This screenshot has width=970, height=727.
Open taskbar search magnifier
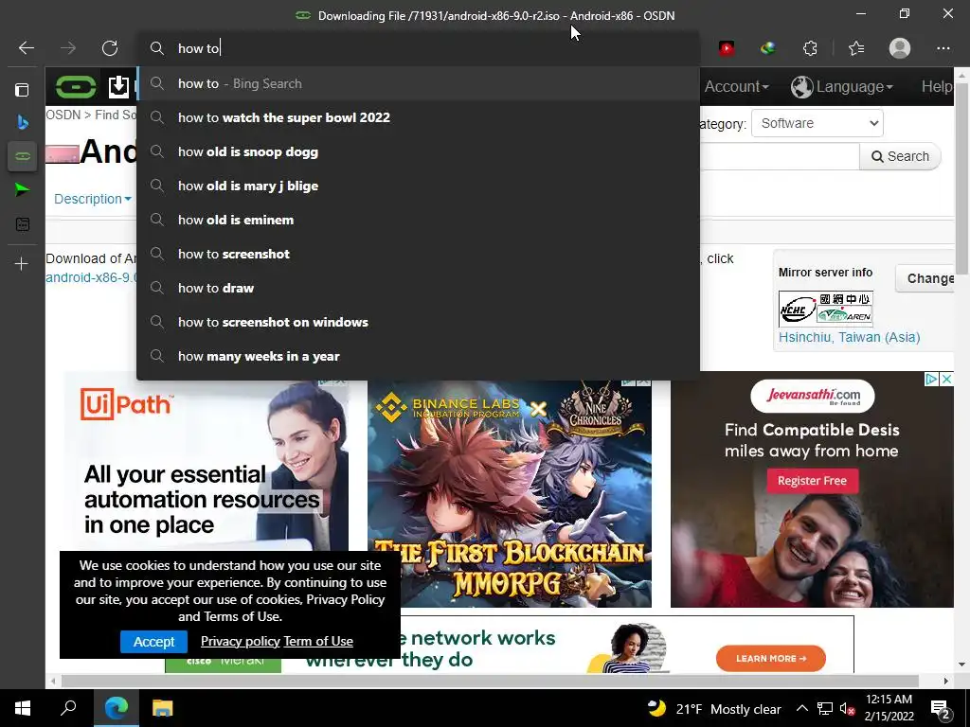(x=68, y=708)
